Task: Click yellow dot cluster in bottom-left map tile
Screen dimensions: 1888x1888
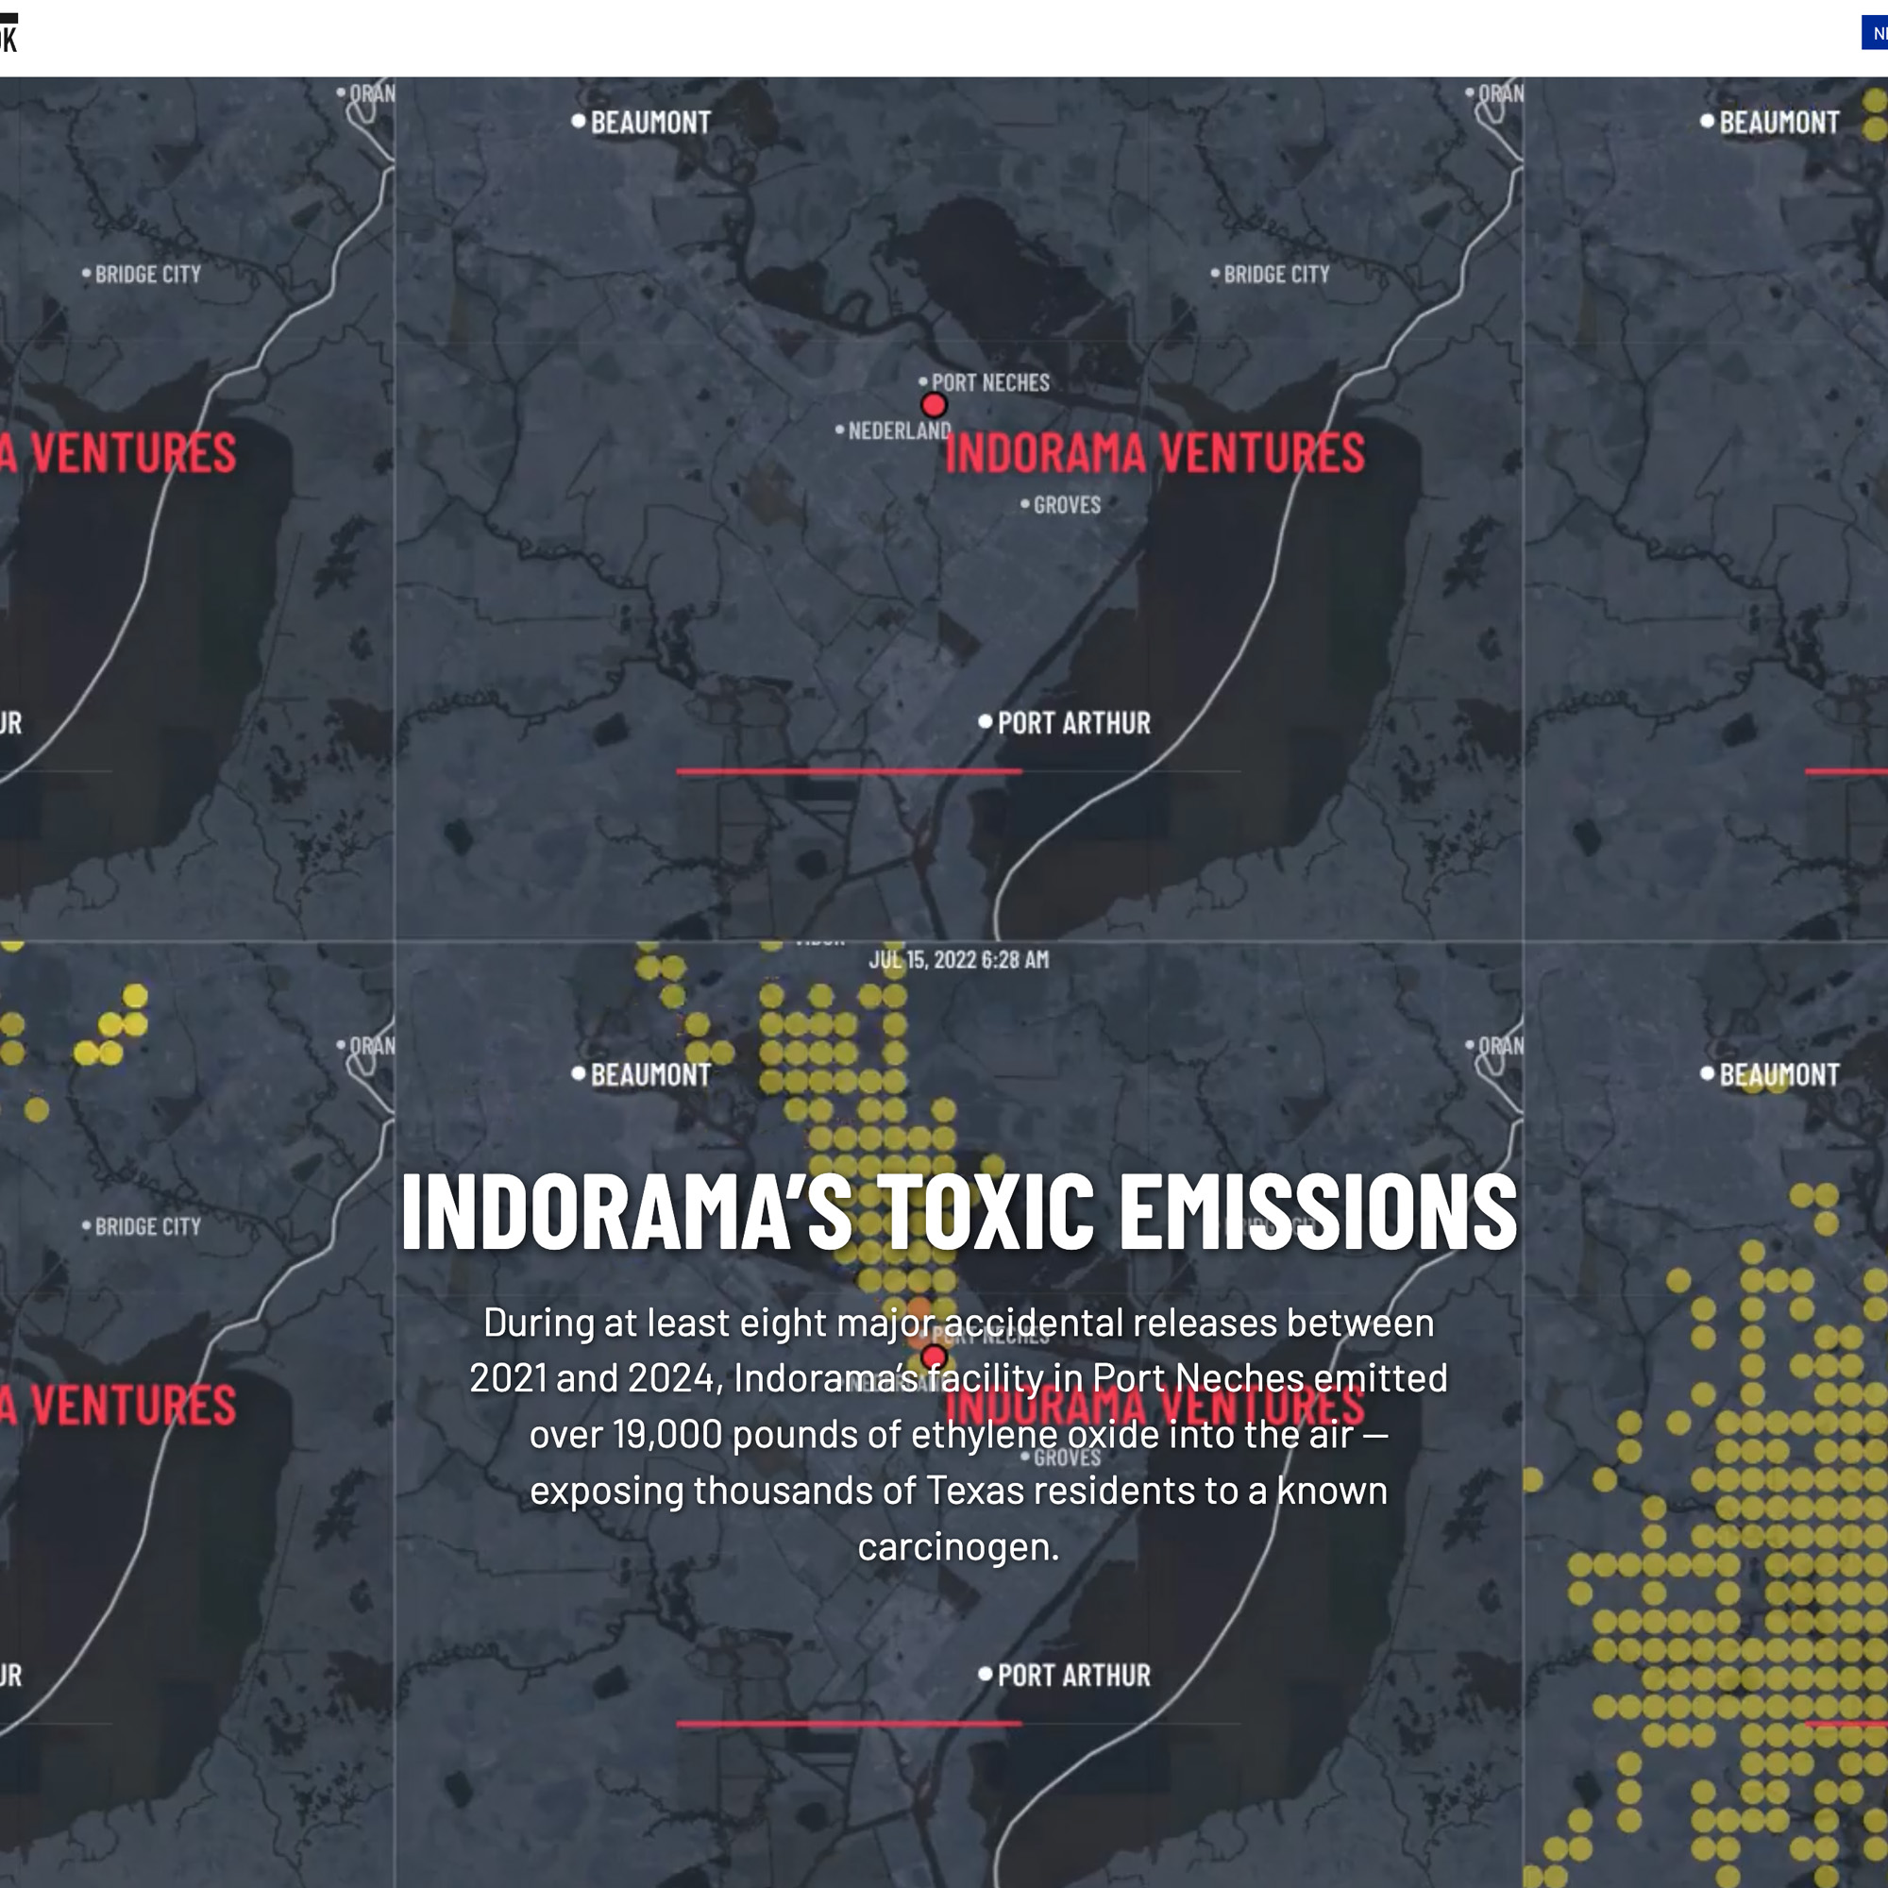Action: (x=112, y=1024)
